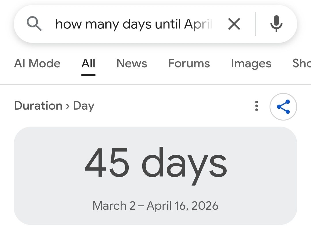311x231 pixels.
Task: Open the News tab
Action: [132, 64]
